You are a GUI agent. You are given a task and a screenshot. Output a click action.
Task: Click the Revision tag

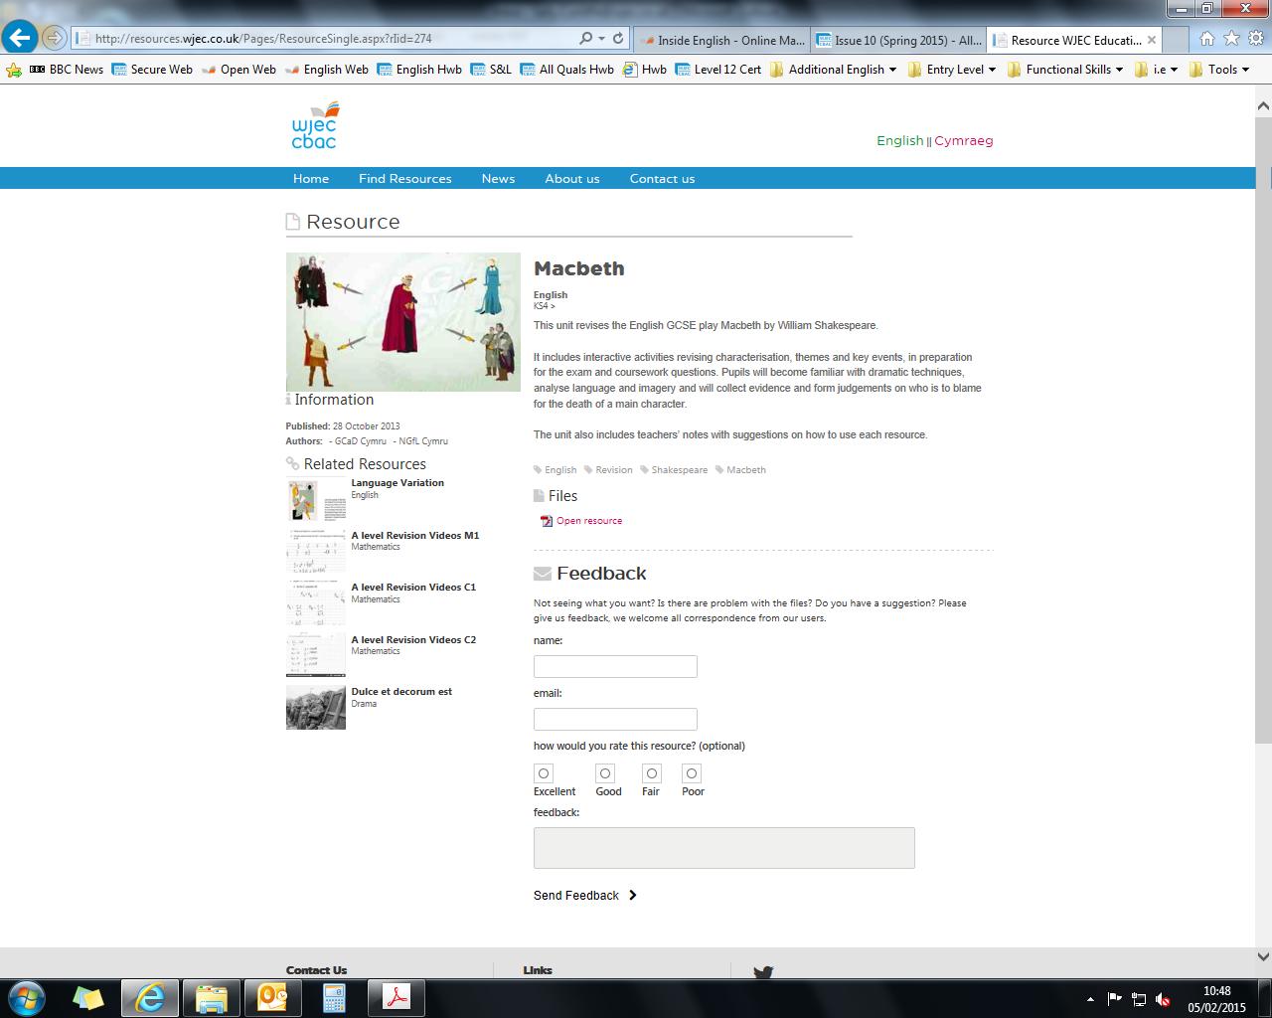[614, 470]
